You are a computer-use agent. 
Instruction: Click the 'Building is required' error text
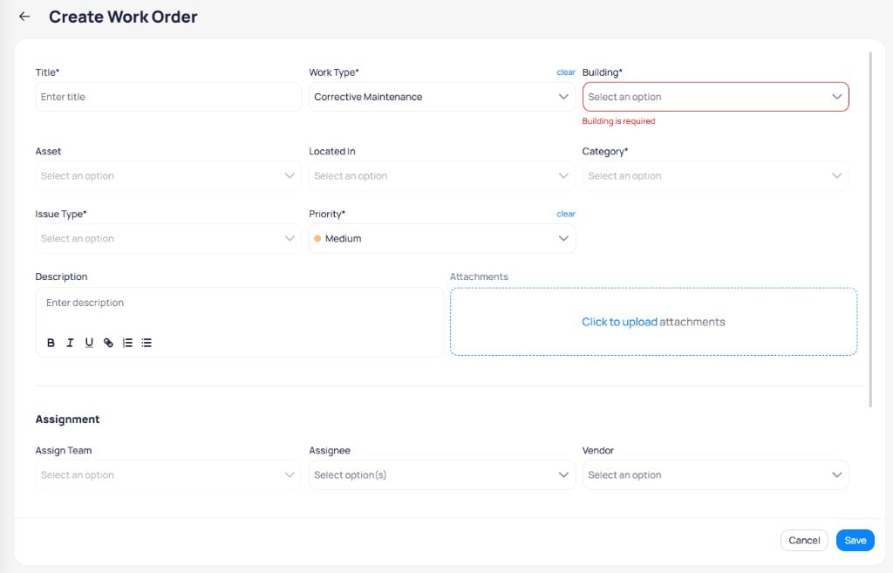tap(618, 121)
